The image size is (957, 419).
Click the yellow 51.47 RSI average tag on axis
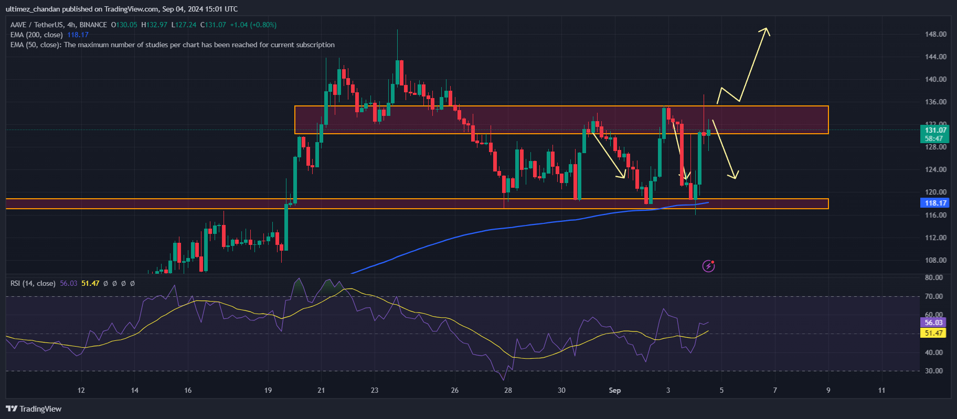(933, 333)
